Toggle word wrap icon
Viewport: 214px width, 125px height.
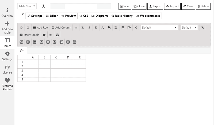coord(129,28)
